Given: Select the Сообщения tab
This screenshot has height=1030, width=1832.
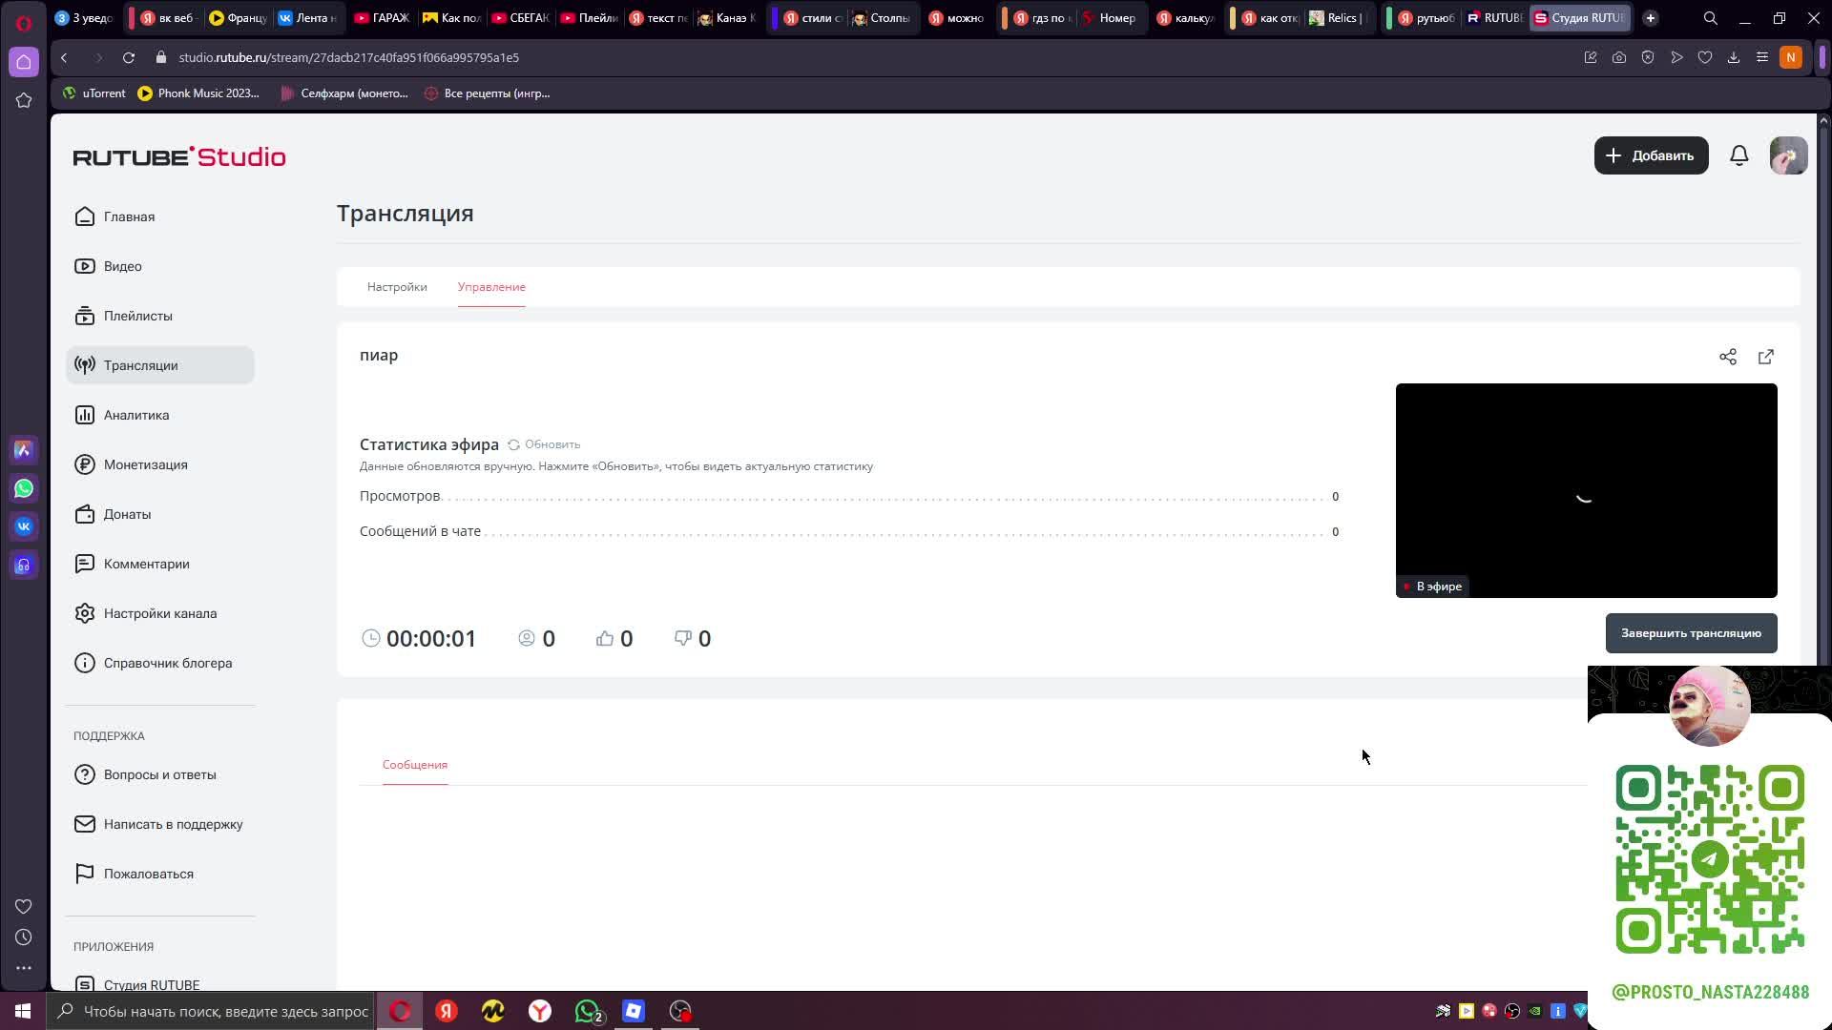Looking at the screenshot, I should [x=414, y=765].
